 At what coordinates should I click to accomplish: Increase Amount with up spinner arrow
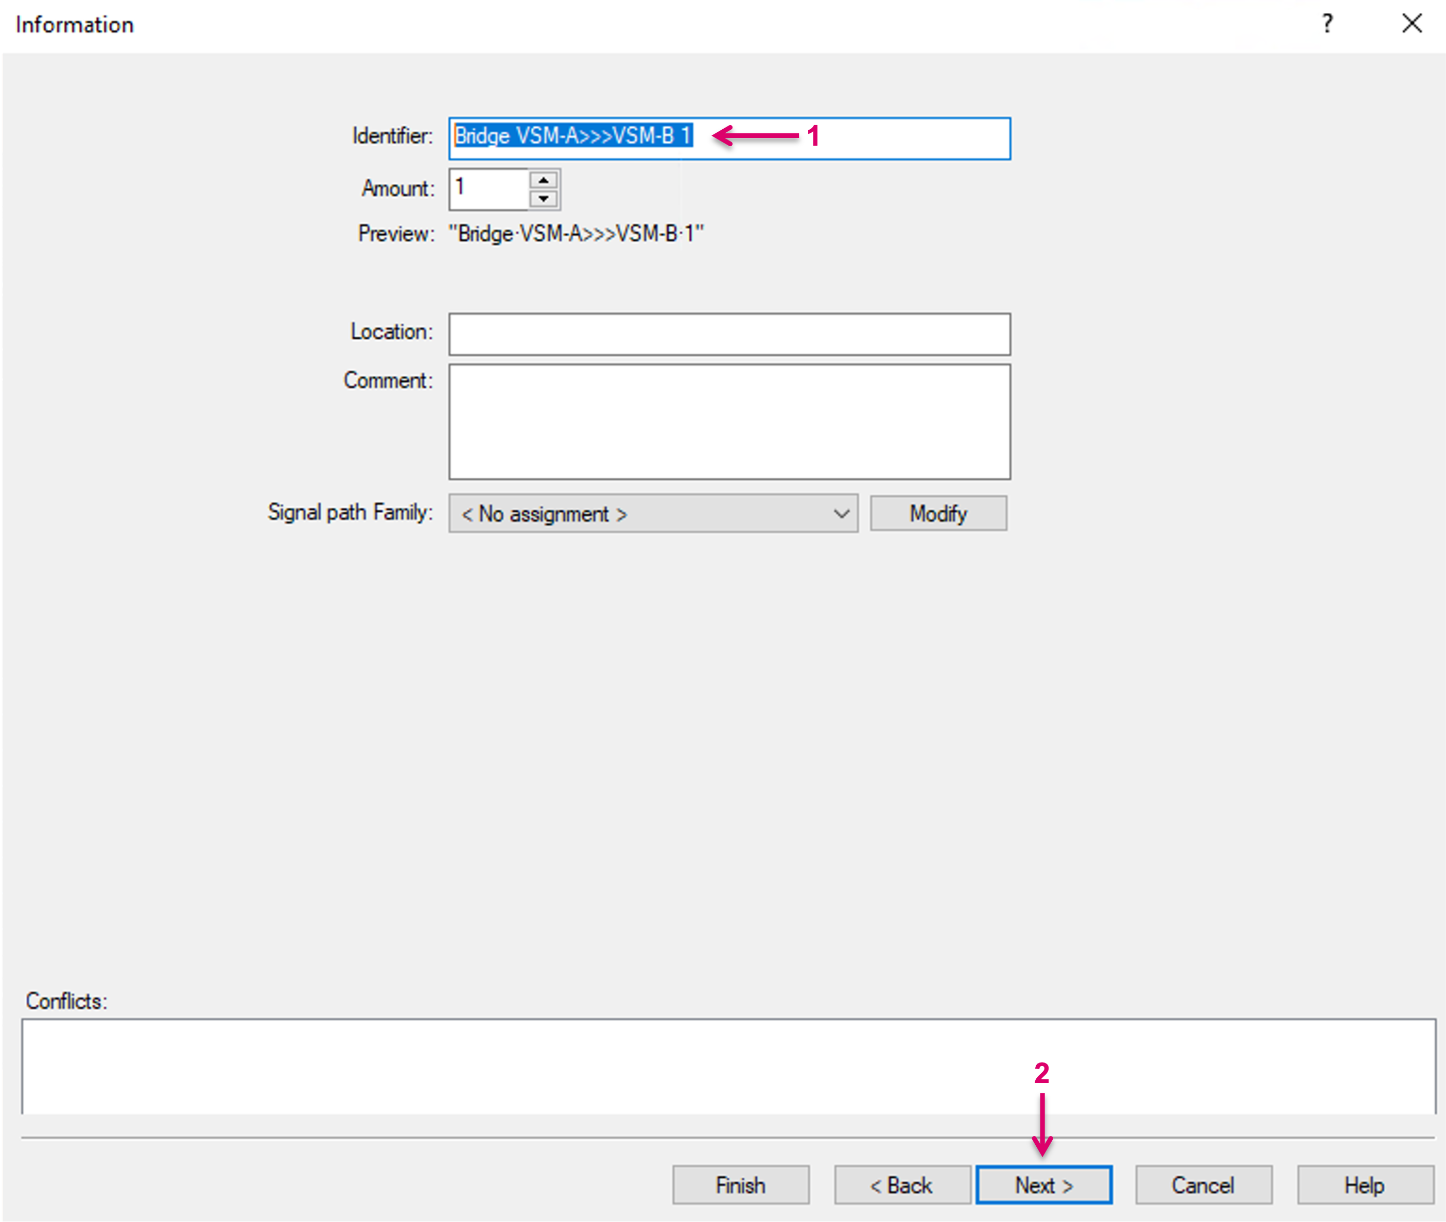coord(543,180)
